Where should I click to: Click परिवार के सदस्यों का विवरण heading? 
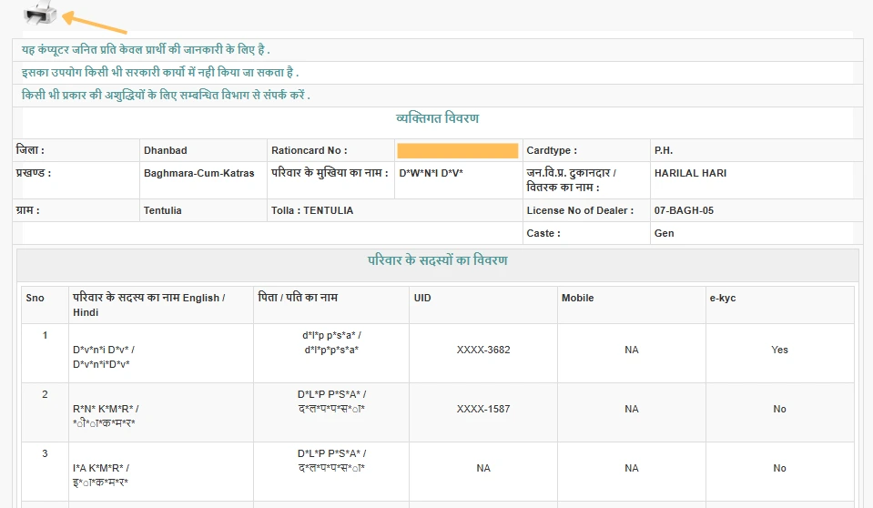point(438,260)
